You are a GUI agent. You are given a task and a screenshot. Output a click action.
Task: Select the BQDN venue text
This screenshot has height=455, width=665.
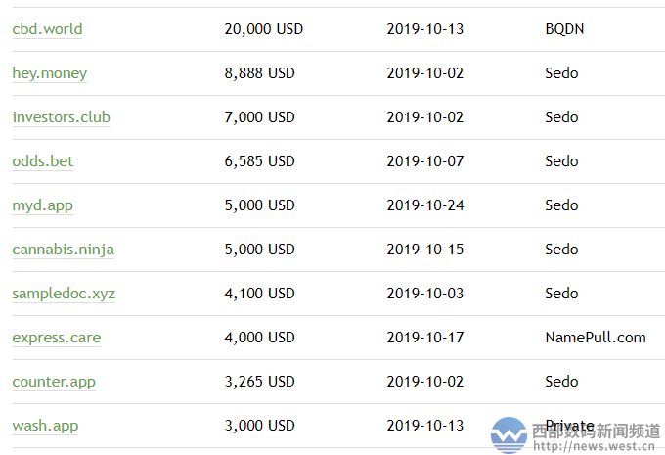tap(564, 29)
